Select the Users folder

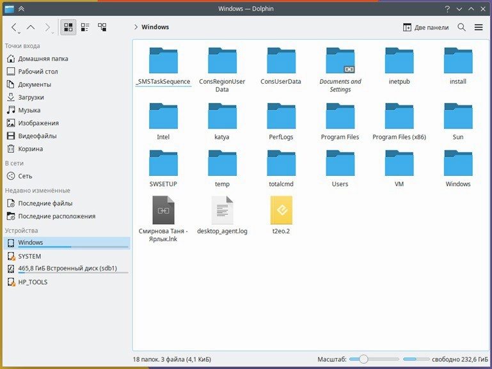[340, 169]
